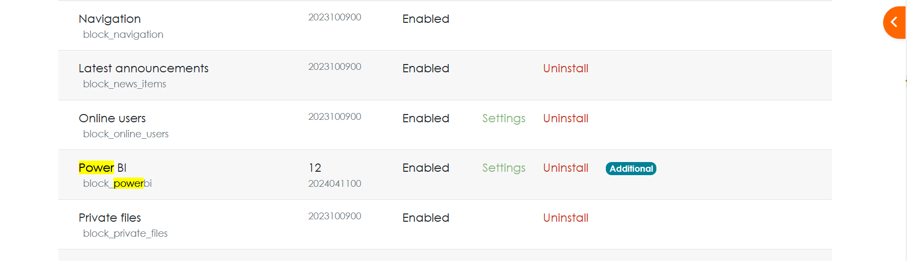Screen dimensions: 907x261
Task: Open Settings for Power BI block
Action: pyautogui.click(x=504, y=168)
